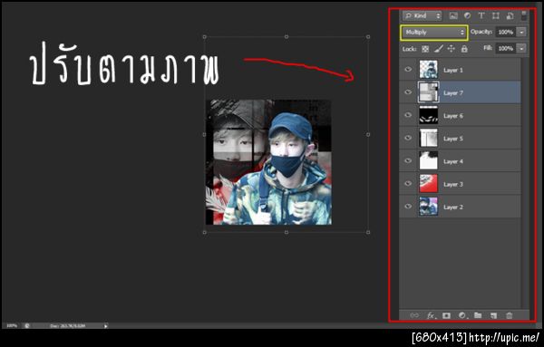This screenshot has width=544, height=347.
Task: Click the Link layers icon
Action: [414, 315]
